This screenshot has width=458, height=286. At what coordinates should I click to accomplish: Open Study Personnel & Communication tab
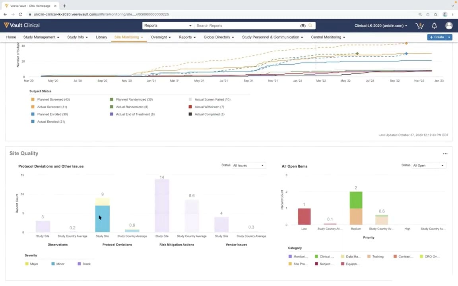[272, 37]
